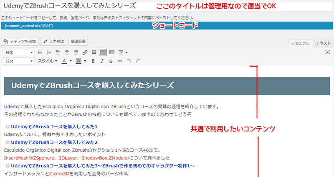Click the insert link icon
The image size is (334, 177).
point(85,52)
